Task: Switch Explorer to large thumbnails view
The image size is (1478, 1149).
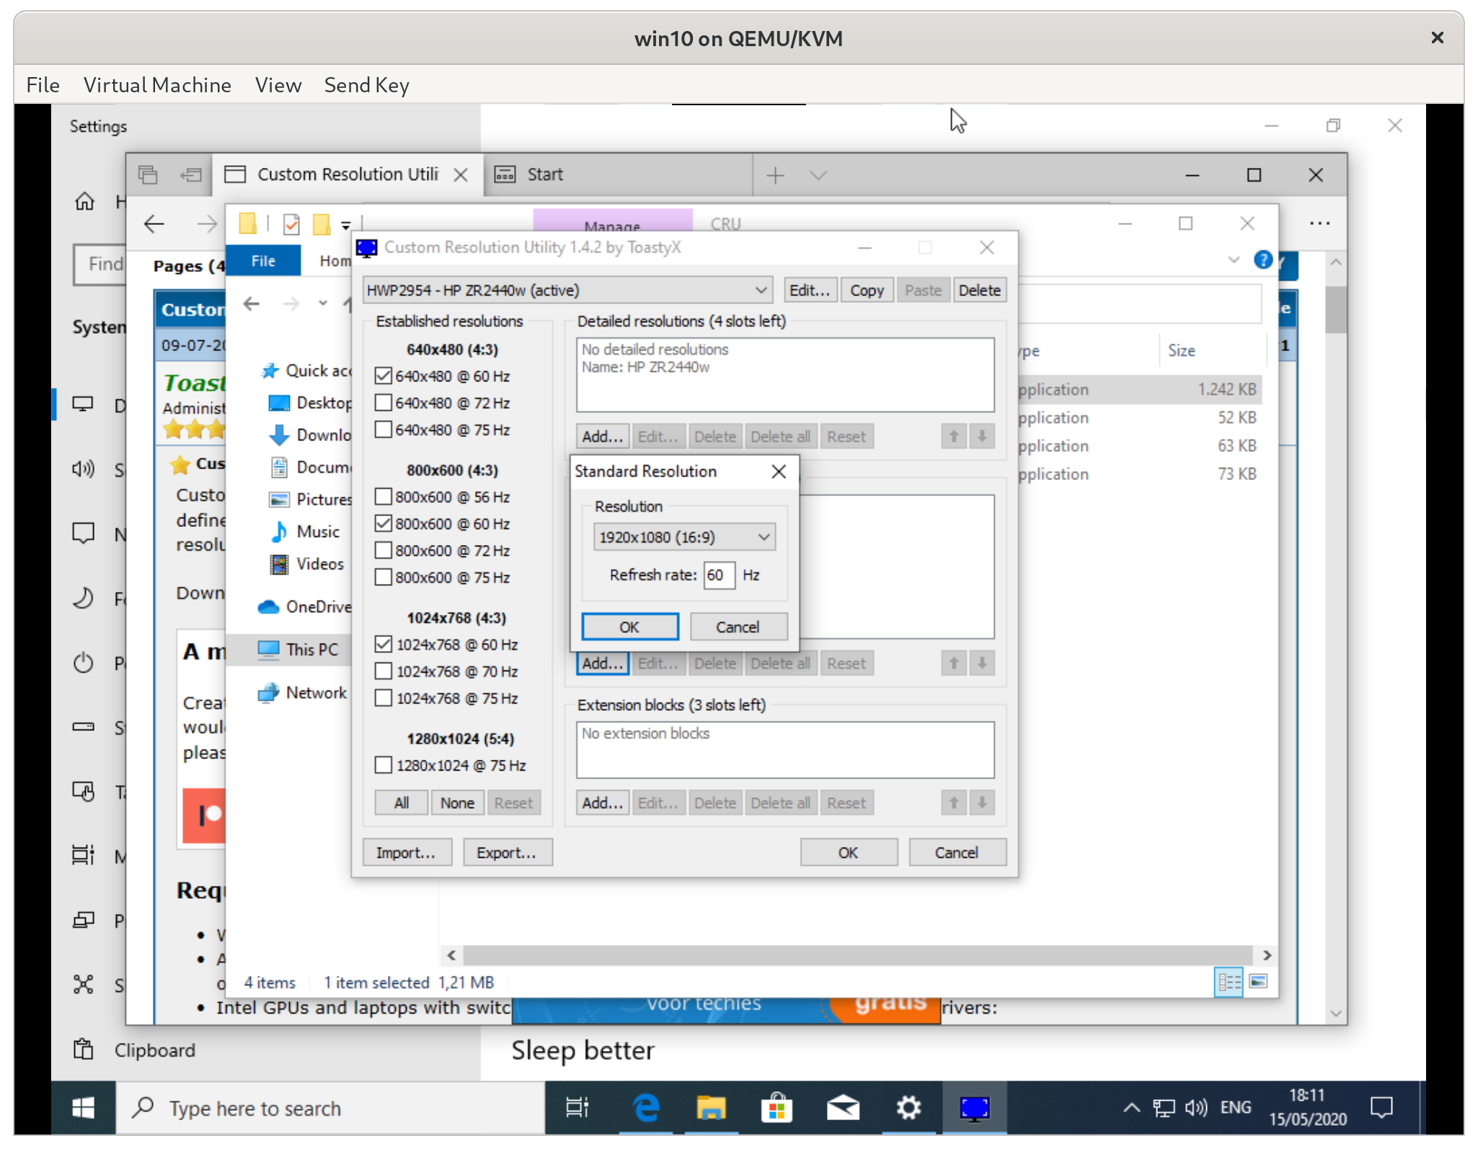Action: tap(1257, 981)
